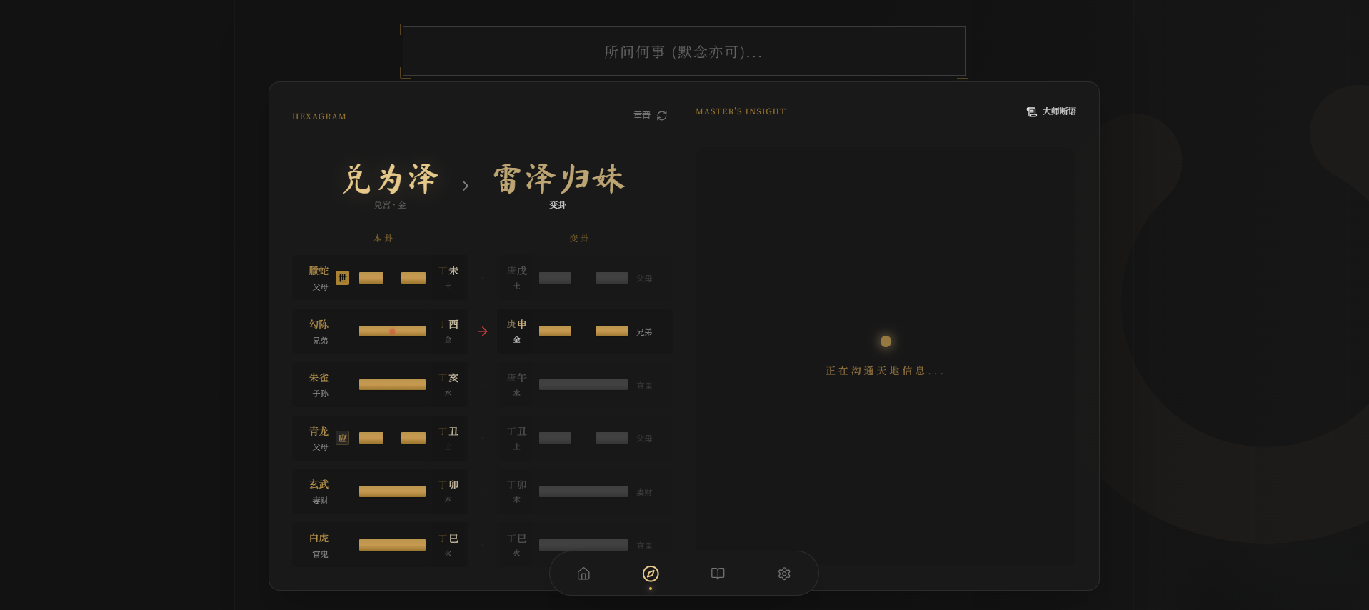The height and width of the screenshot is (610, 1369).
Task: Click the gold 世 badge on 螣蛇 line
Action: [343, 278]
